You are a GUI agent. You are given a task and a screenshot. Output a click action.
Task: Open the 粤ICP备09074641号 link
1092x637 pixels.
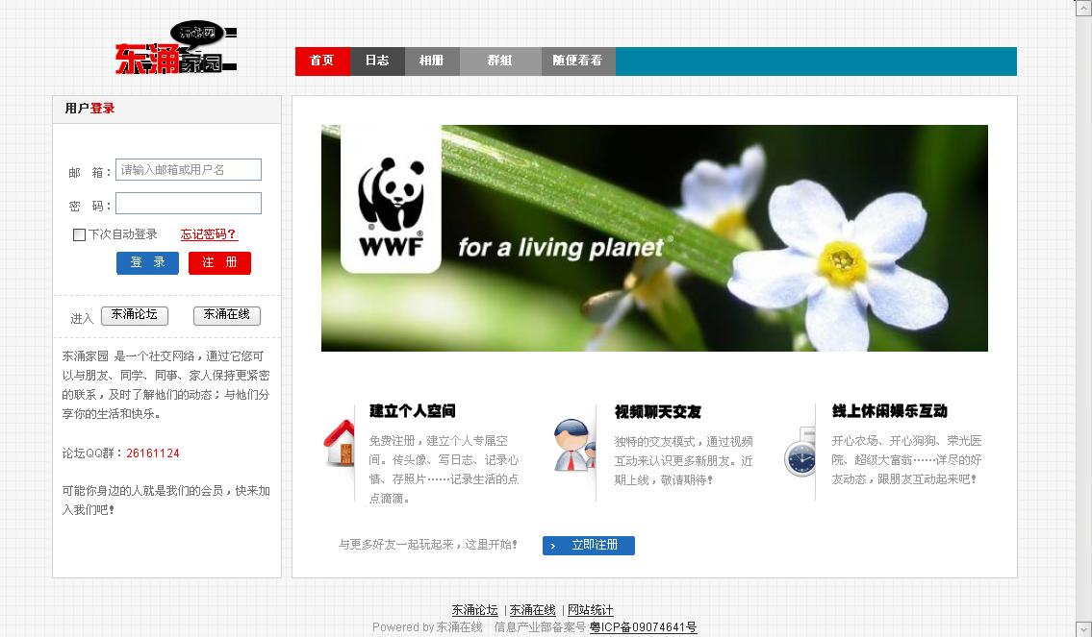coord(644,627)
